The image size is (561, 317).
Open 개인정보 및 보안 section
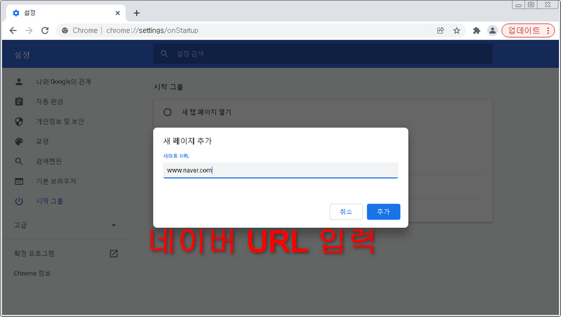pyautogui.click(x=60, y=121)
